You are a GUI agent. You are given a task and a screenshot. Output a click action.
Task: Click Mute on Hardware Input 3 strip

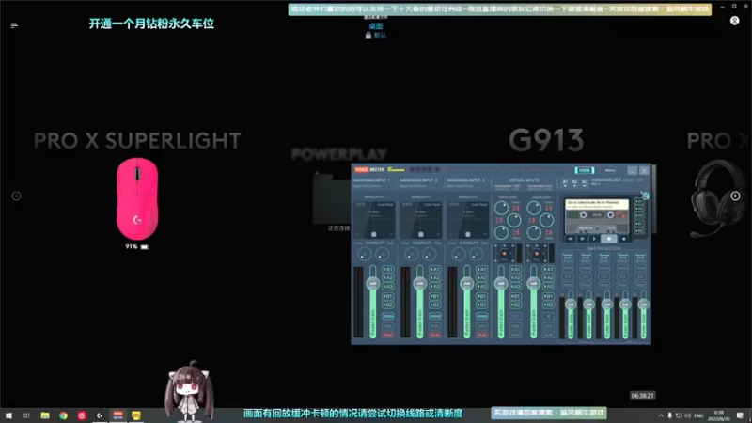482,335
